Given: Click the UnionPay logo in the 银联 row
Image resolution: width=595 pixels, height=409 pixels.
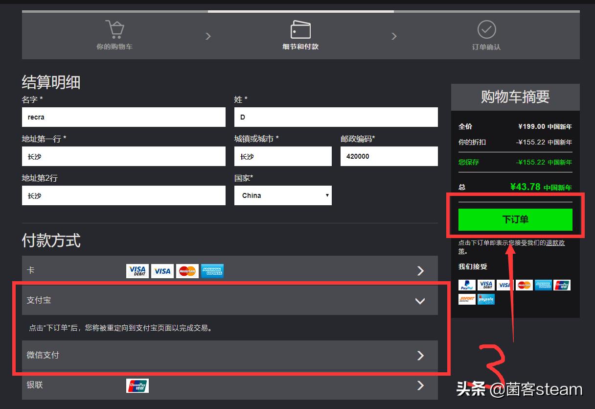Looking at the screenshot, I should click(137, 385).
